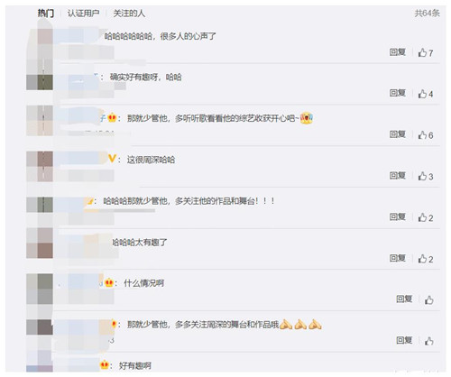Image resolution: width=451 pixels, height=377 pixels.
Task: Reply to the '什么情况啊' comment
Action: [404, 299]
